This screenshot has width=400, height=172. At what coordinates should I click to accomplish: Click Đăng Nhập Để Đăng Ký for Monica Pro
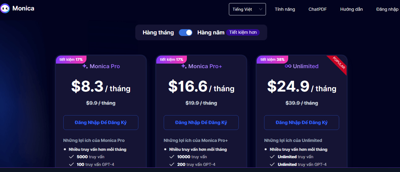coord(101,123)
